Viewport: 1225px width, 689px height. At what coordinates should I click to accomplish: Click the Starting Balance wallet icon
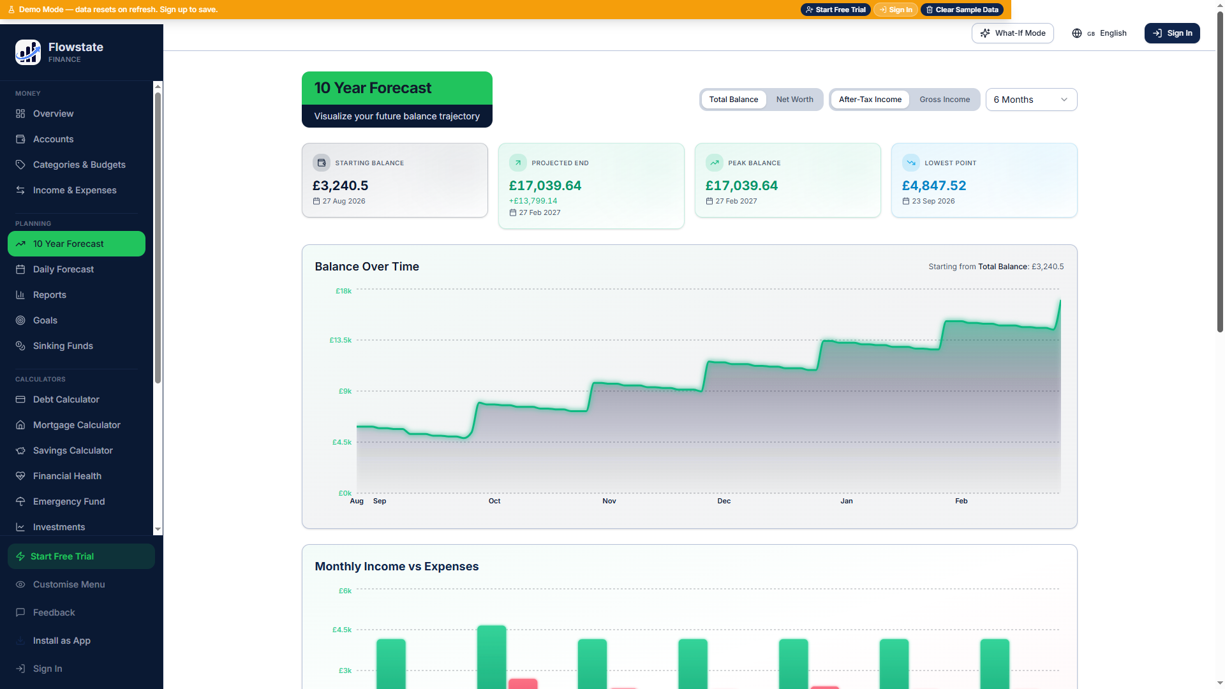point(322,163)
